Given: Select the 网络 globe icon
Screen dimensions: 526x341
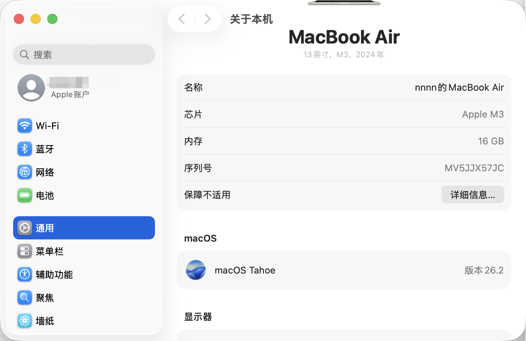Looking at the screenshot, I should click(25, 172).
